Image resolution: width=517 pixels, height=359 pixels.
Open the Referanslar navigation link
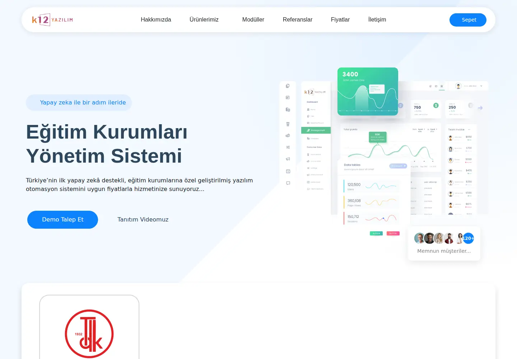[x=298, y=20]
